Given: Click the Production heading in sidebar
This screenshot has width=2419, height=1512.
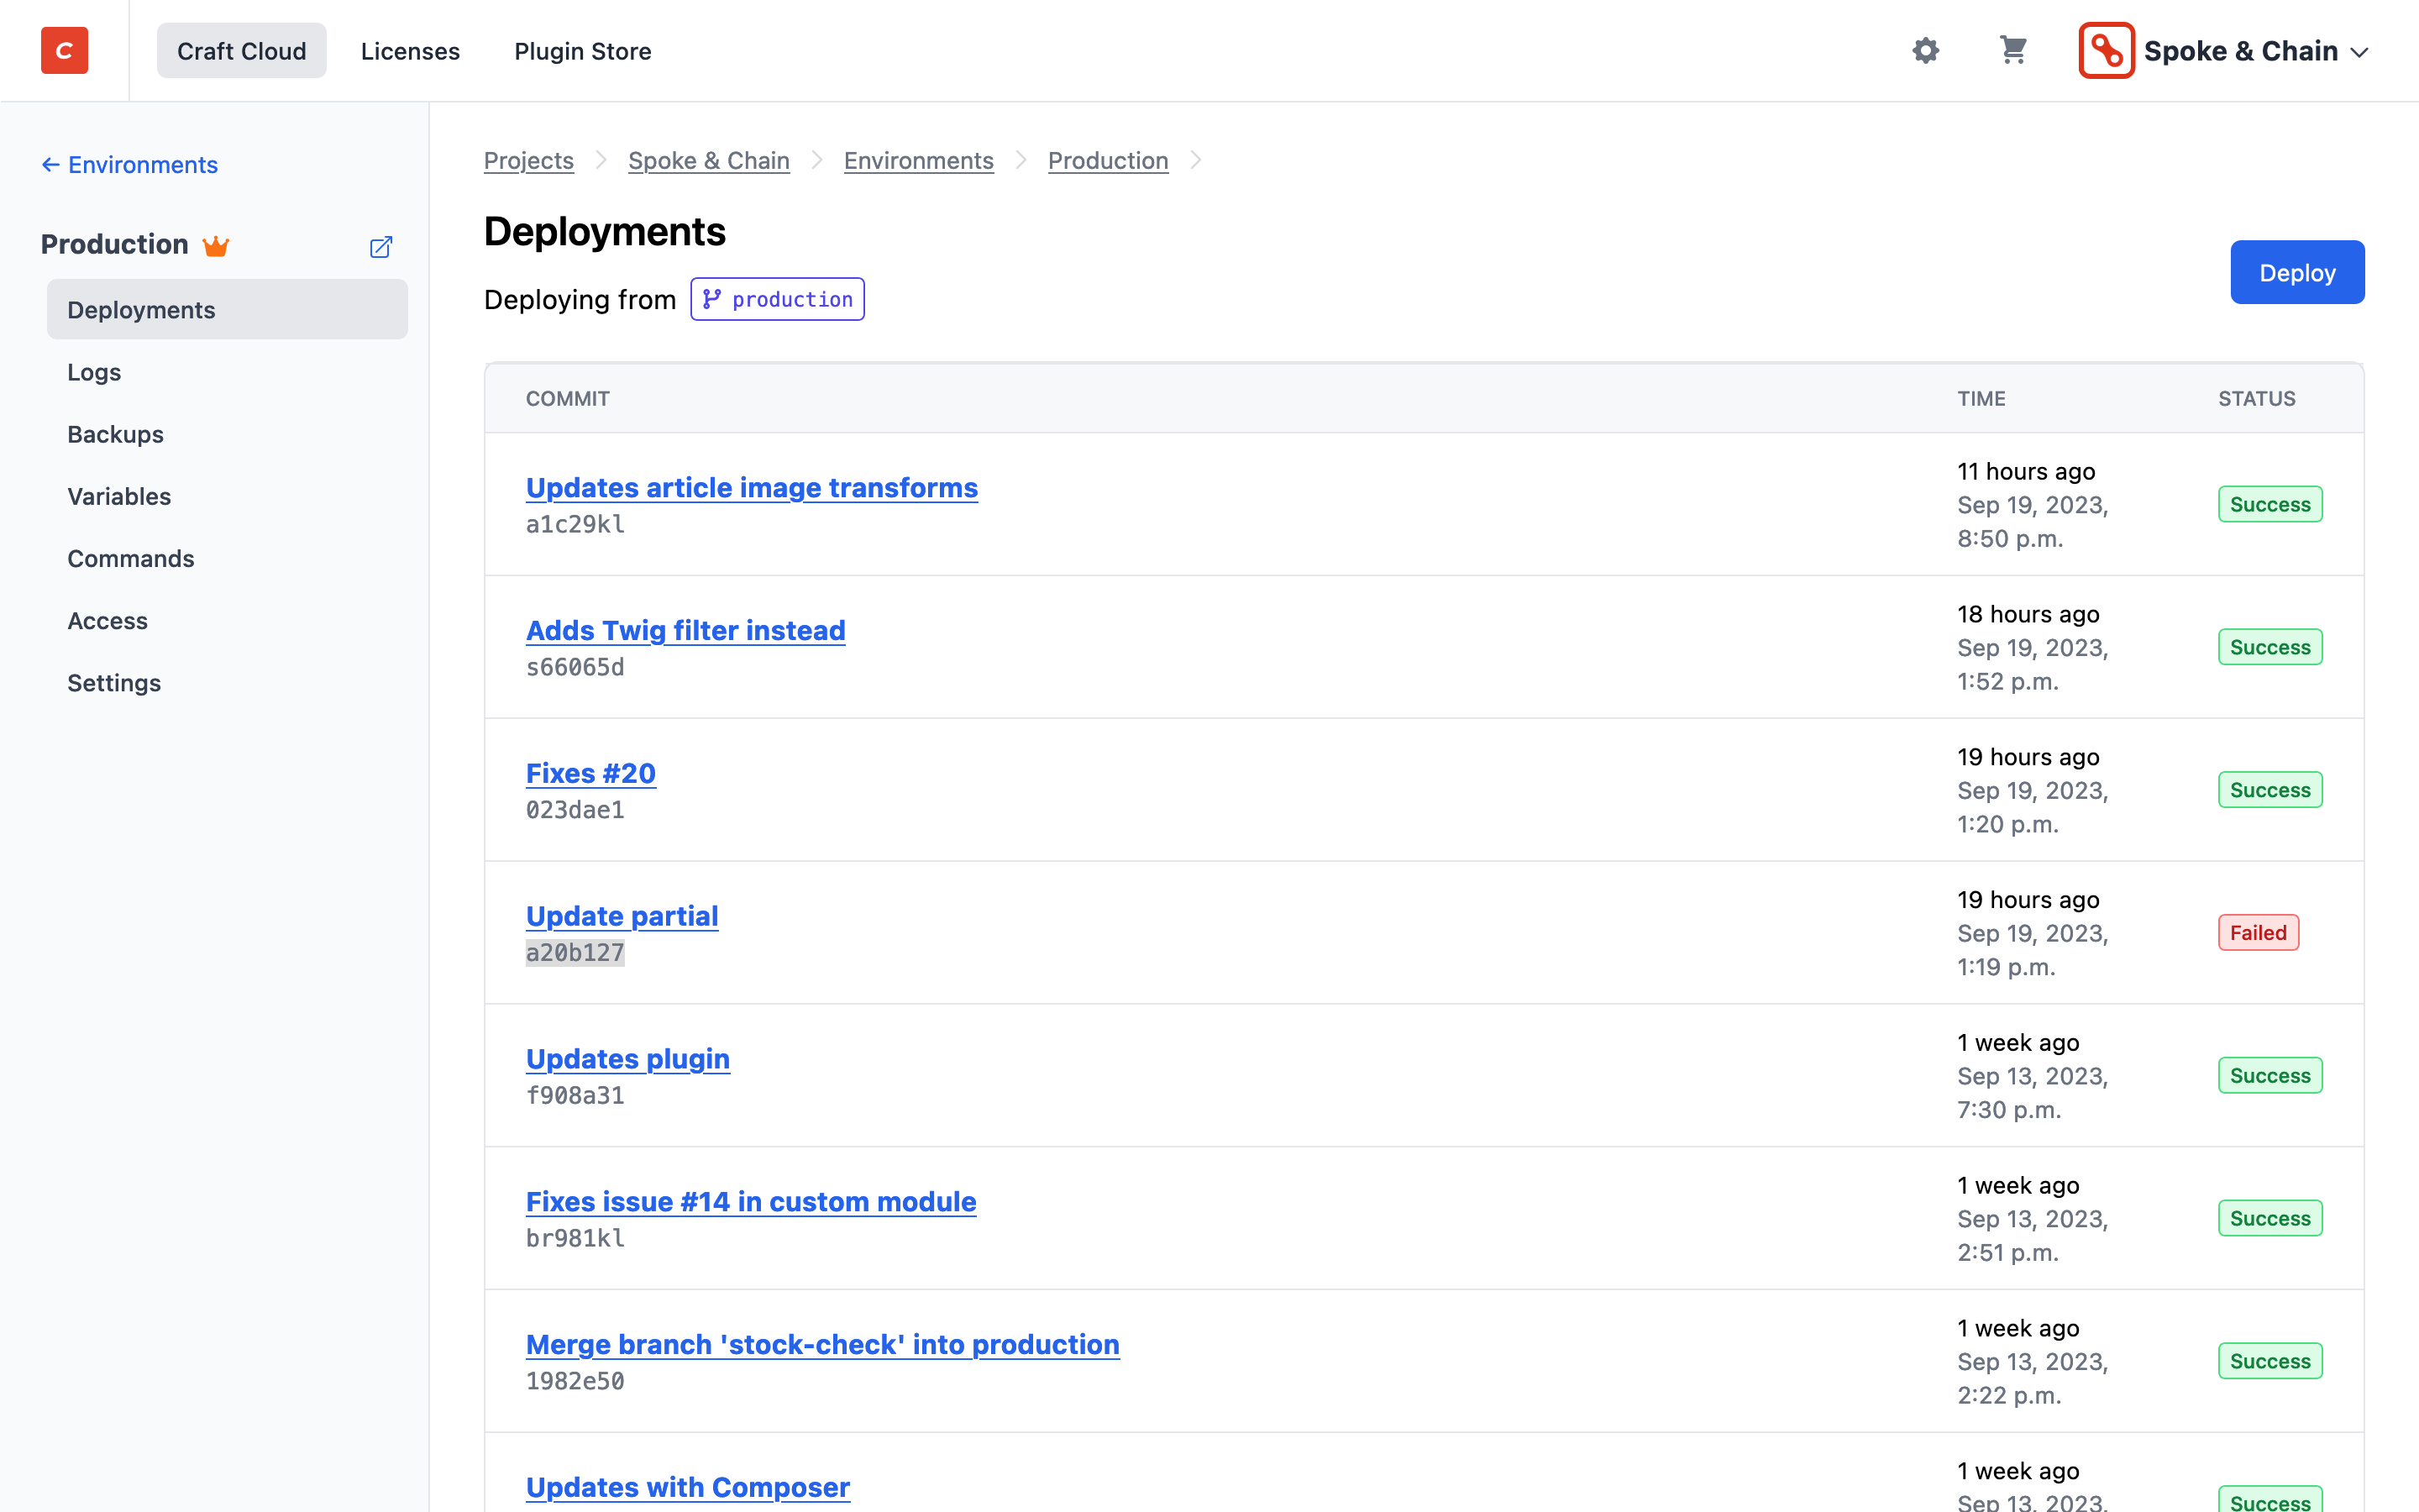Looking at the screenshot, I should click(114, 244).
